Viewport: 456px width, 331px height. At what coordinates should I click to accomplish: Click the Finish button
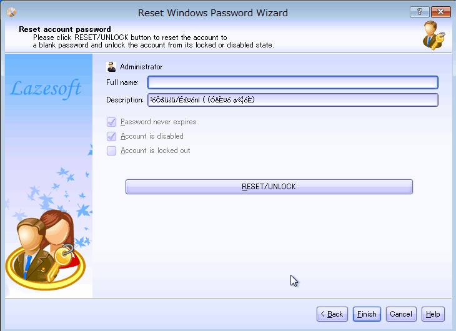coord(367,314)
